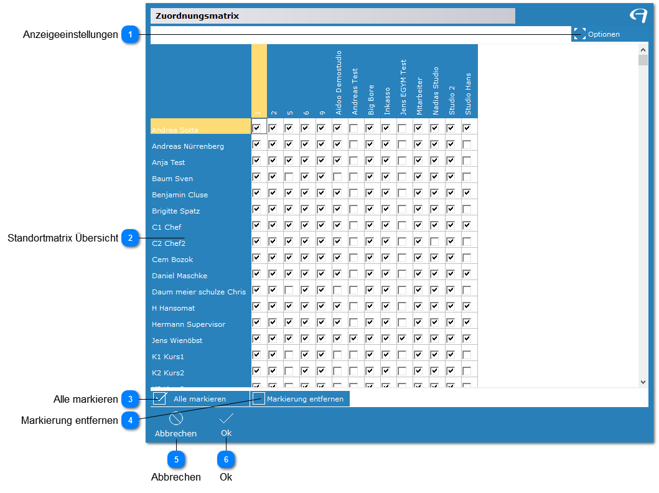Toggle K2 Kurs2 checkbox for Studio 2
This screenshot has width=659, height=493.
pyautogui.click(x=451, y=371)
